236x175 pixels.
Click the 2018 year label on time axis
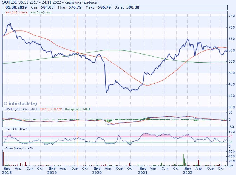(7, 173)
